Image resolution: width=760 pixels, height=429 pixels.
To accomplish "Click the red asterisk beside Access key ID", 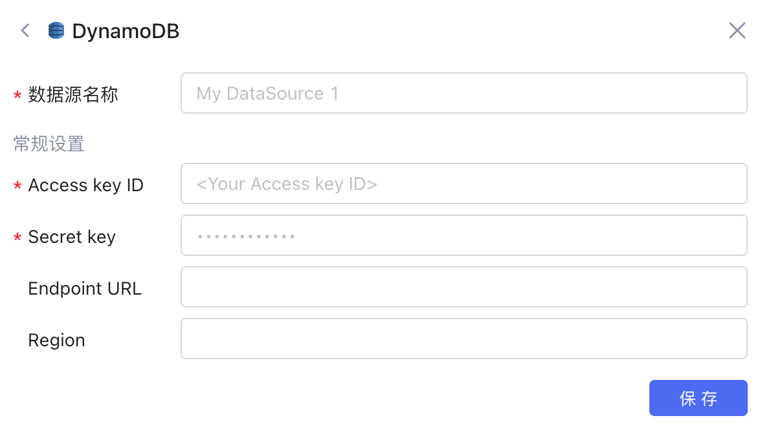I will [17, 185].
